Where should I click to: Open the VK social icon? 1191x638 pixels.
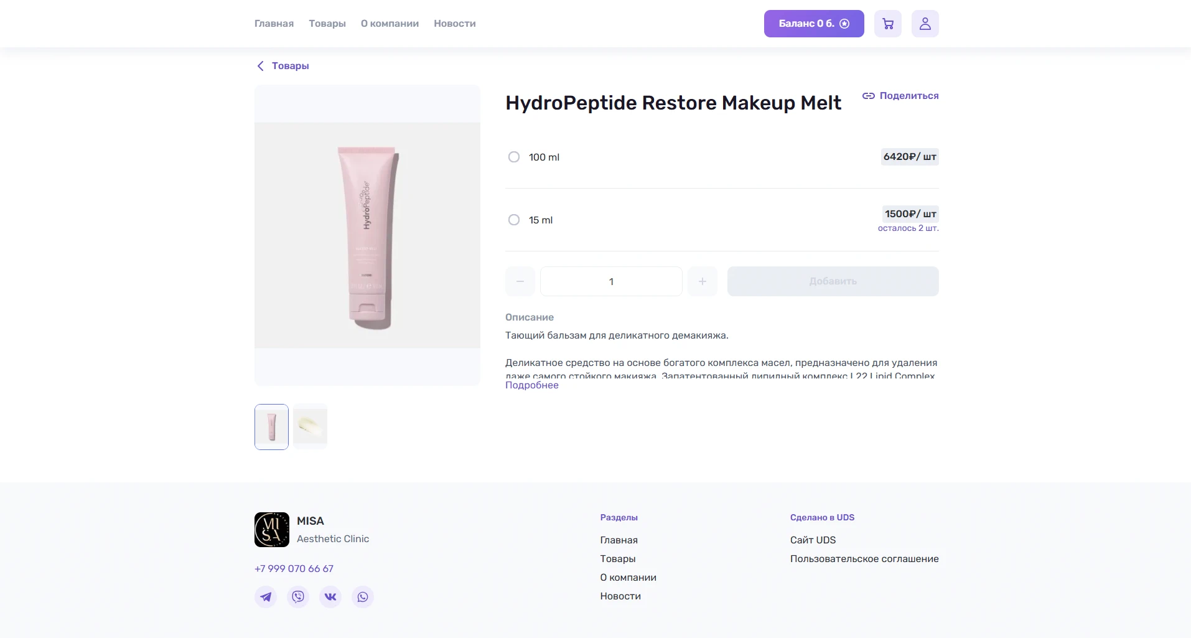(330, 597)
